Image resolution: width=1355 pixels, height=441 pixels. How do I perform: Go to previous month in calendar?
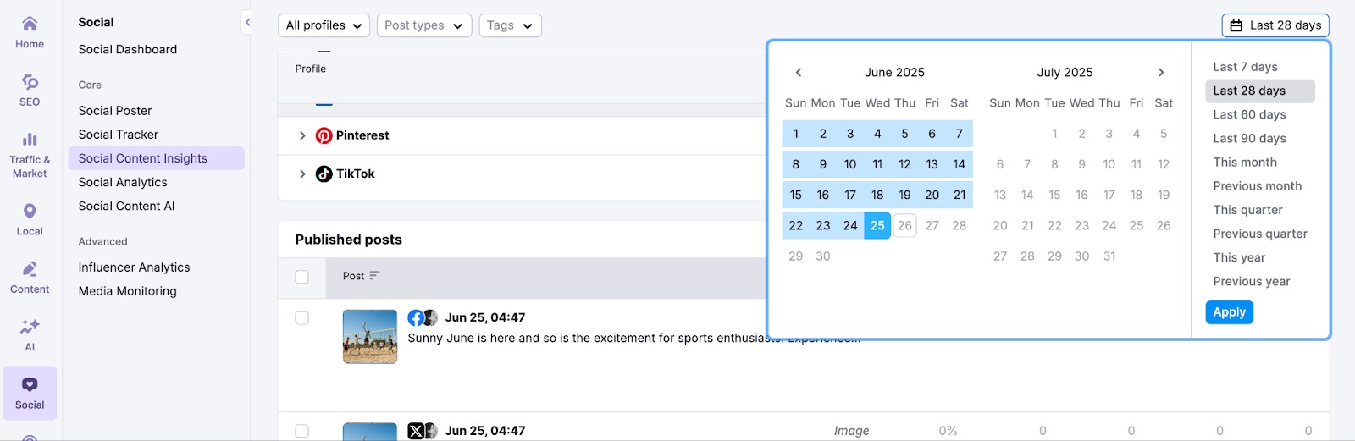click(x=798, y=72)
